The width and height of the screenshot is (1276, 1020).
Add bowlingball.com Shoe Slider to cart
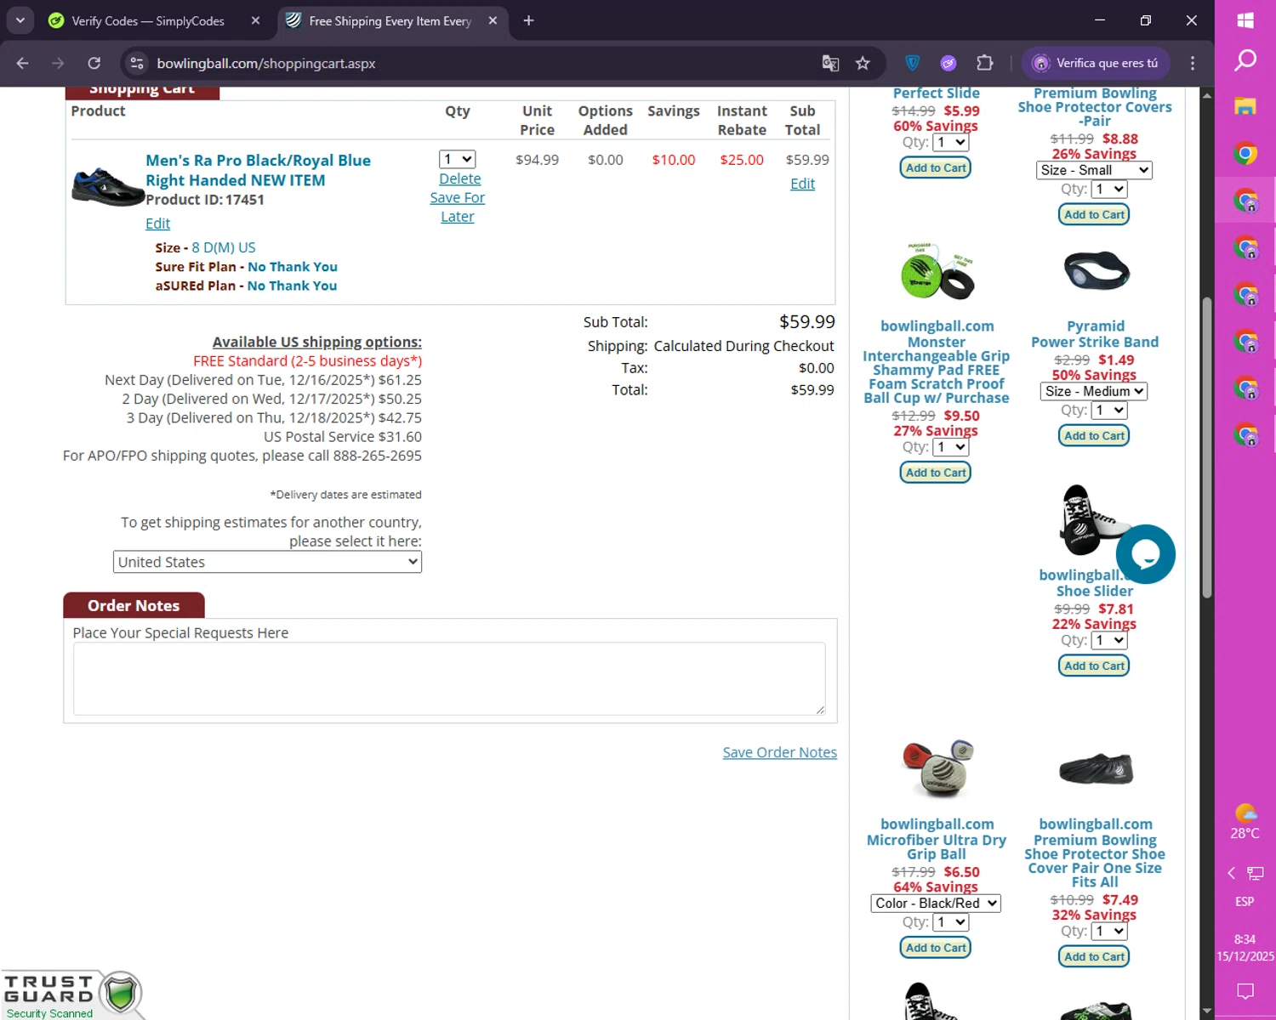(1094, 666)
